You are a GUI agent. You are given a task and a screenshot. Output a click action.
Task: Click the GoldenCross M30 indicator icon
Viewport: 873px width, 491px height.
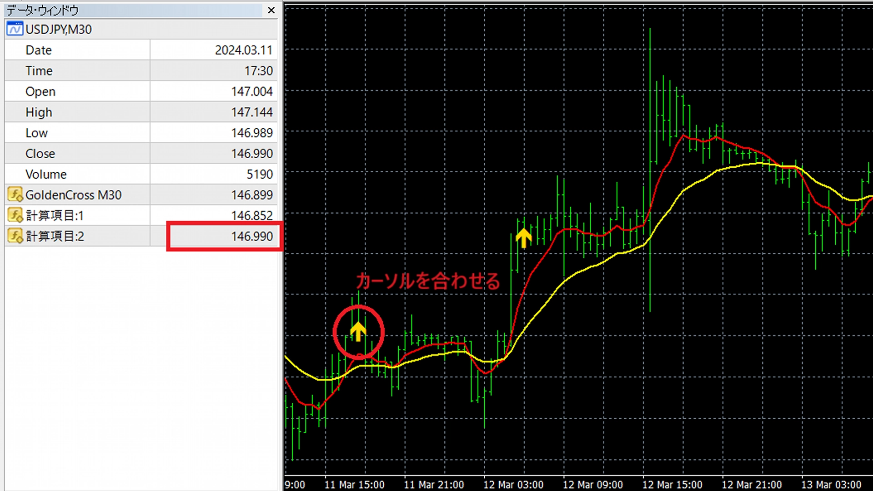(15, 195)
